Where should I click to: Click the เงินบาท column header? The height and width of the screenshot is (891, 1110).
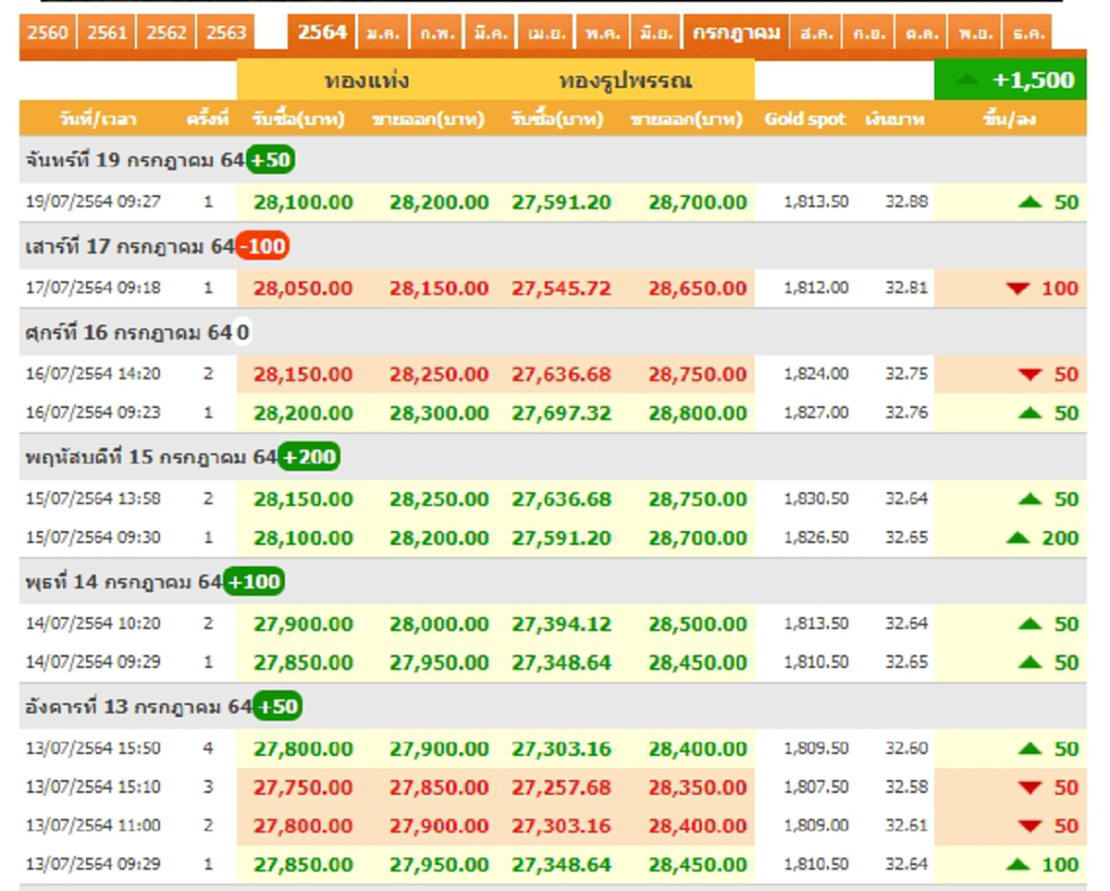pos(894,119)
